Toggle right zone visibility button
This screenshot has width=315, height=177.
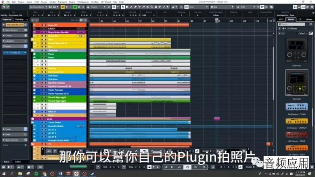pos(303,7)
